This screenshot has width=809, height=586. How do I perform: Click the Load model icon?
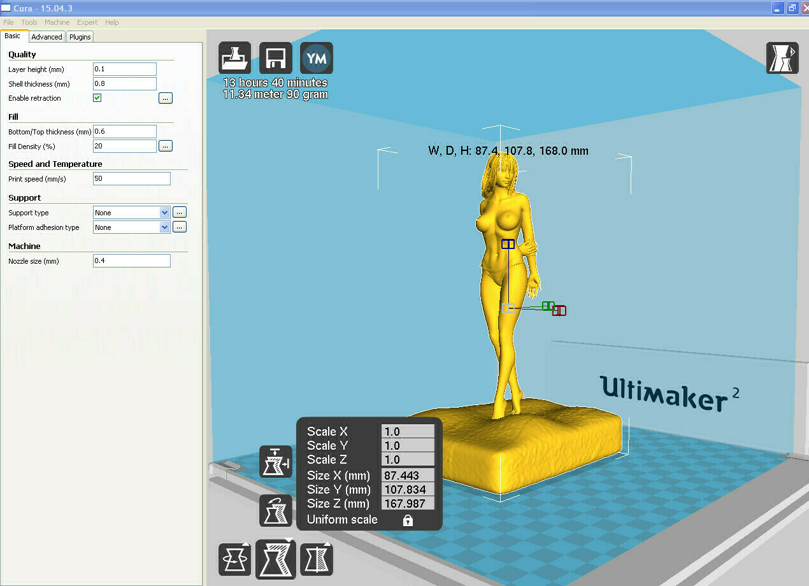(234, 57)
